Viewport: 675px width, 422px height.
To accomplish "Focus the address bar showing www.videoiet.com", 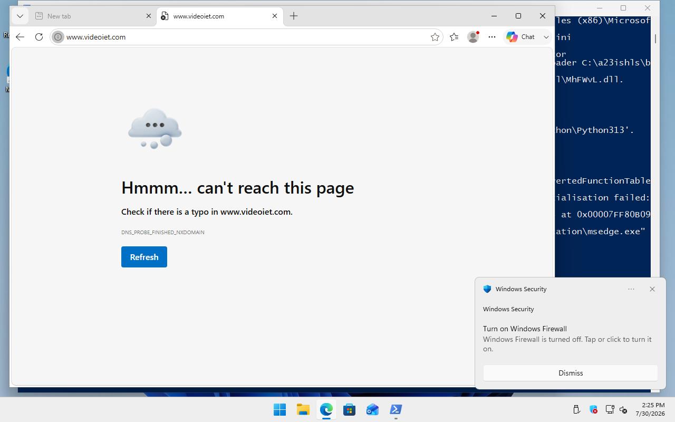I will 246,37.
